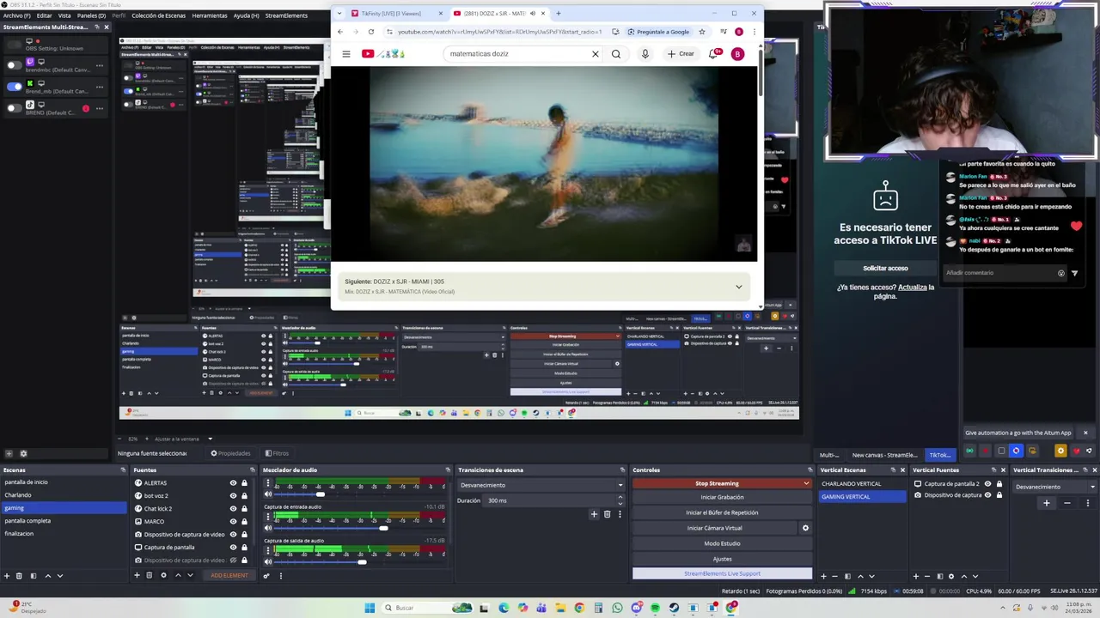Enable the BREND output toggle in Multi-Stream
Viewport: 1100px width, 618px height.
[x=13, y=108]
